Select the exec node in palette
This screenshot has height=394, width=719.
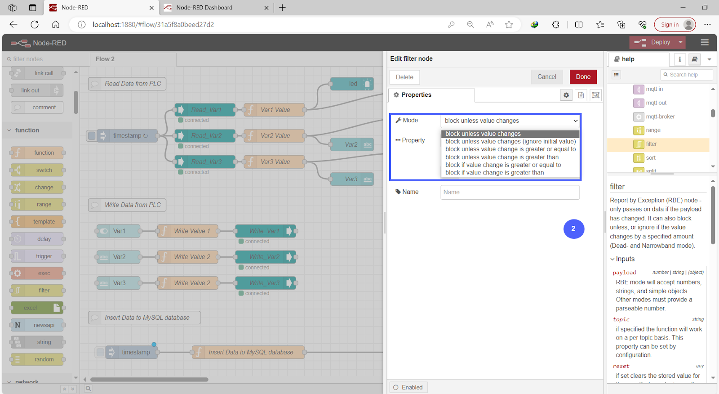click(37, 273)
